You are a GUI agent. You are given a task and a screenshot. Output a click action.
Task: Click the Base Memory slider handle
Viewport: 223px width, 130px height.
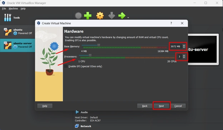click(99, 45)
